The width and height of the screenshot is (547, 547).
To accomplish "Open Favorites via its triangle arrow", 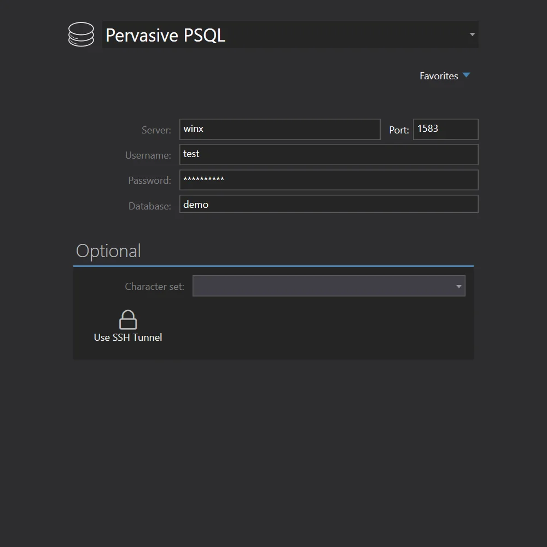I will pos(466,75).
